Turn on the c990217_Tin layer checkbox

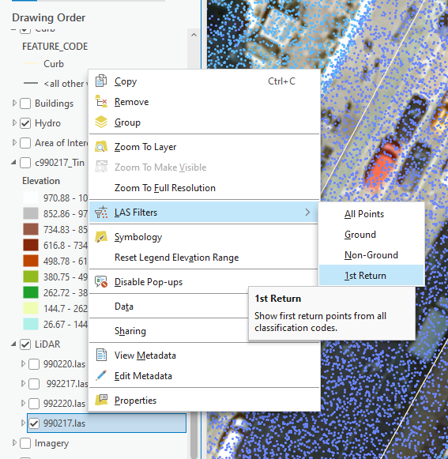(x=25, y=163)
